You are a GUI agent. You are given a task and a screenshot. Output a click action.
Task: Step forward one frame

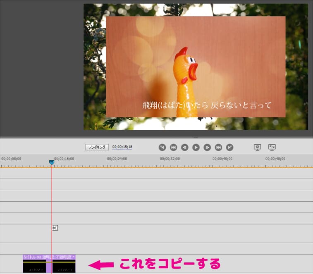click(x=207, y=147)
